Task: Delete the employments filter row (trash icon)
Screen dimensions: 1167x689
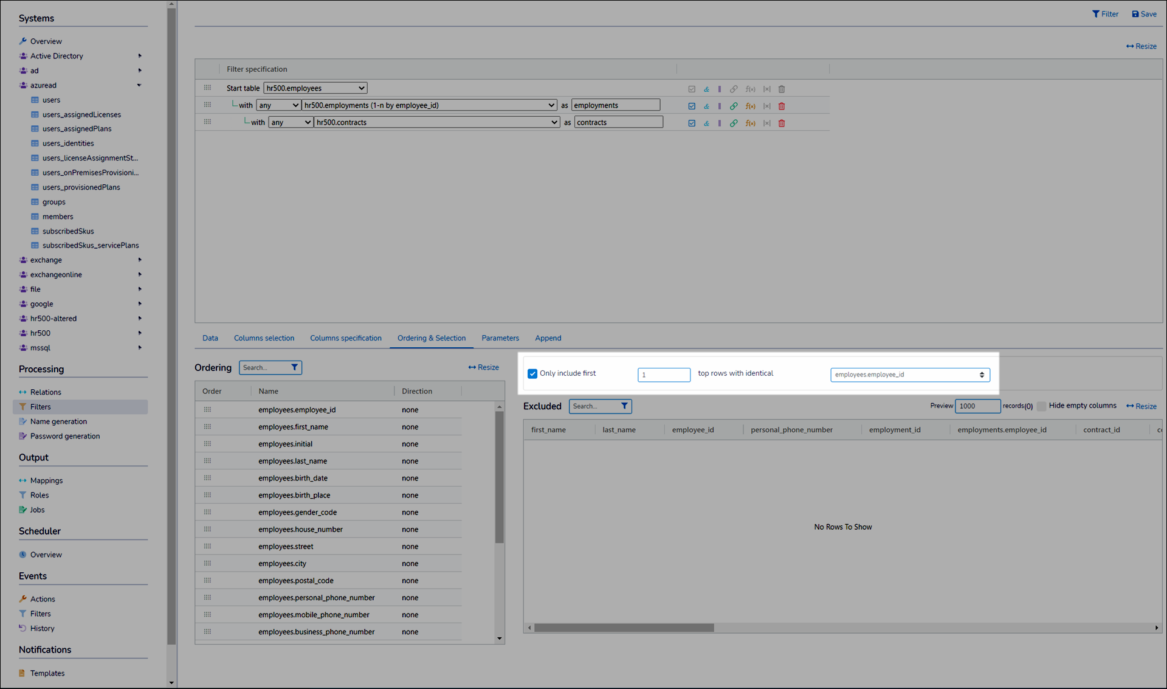Action: point(782,106)
